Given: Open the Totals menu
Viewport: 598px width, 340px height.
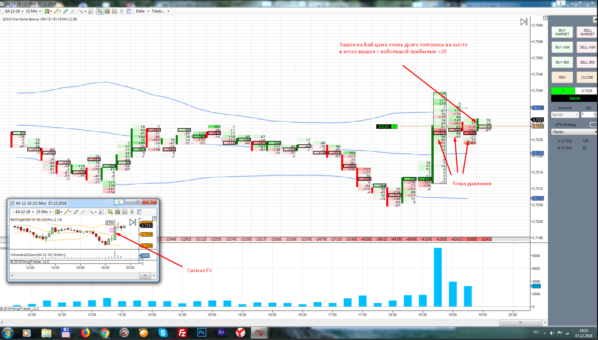Looking at the screenshot, I should point(160,11).
